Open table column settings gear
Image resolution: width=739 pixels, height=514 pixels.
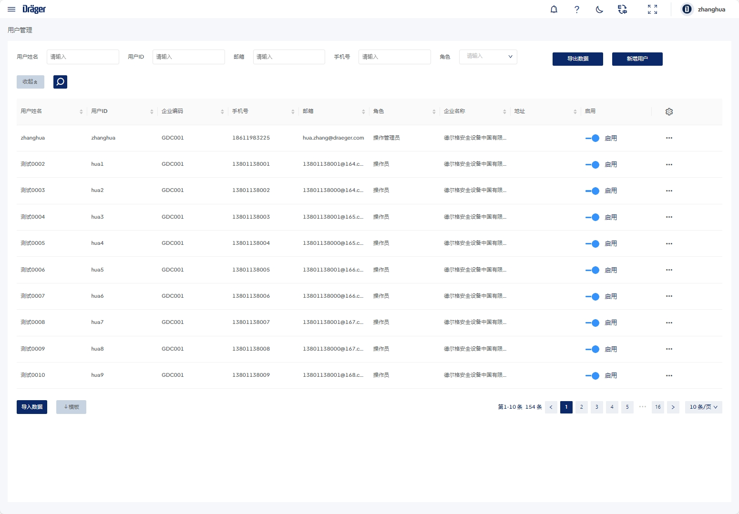(x=669, y=111)
